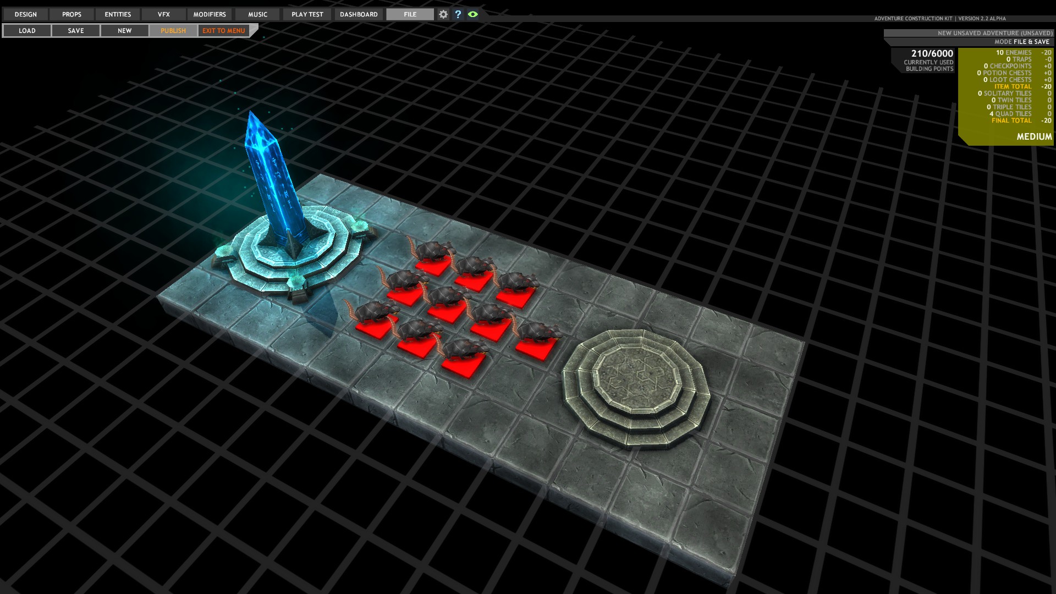Open the Entities tab
This screenshot has height=594, width=1056.
coord(118,14)
